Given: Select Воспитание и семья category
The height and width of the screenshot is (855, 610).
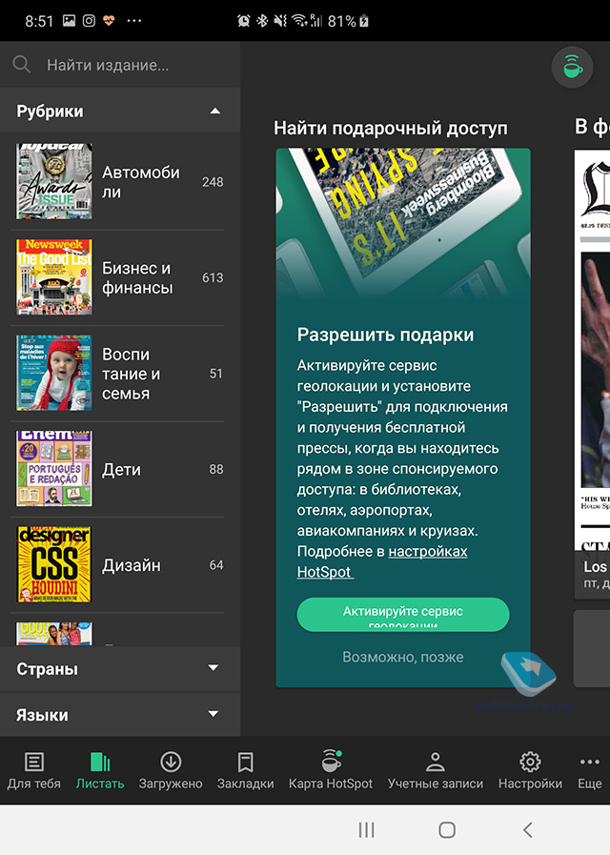Looking at the screenshot, I should [131, 374].
